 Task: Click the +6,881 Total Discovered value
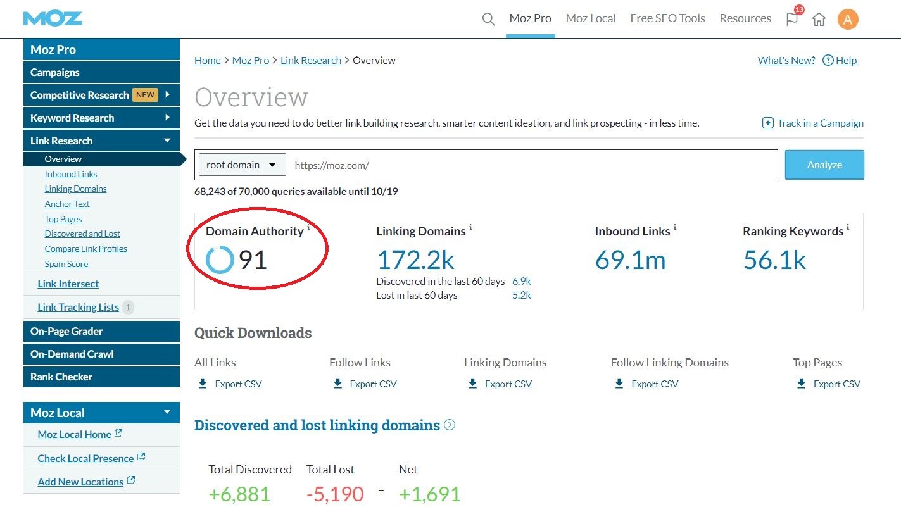coord(239,494)
